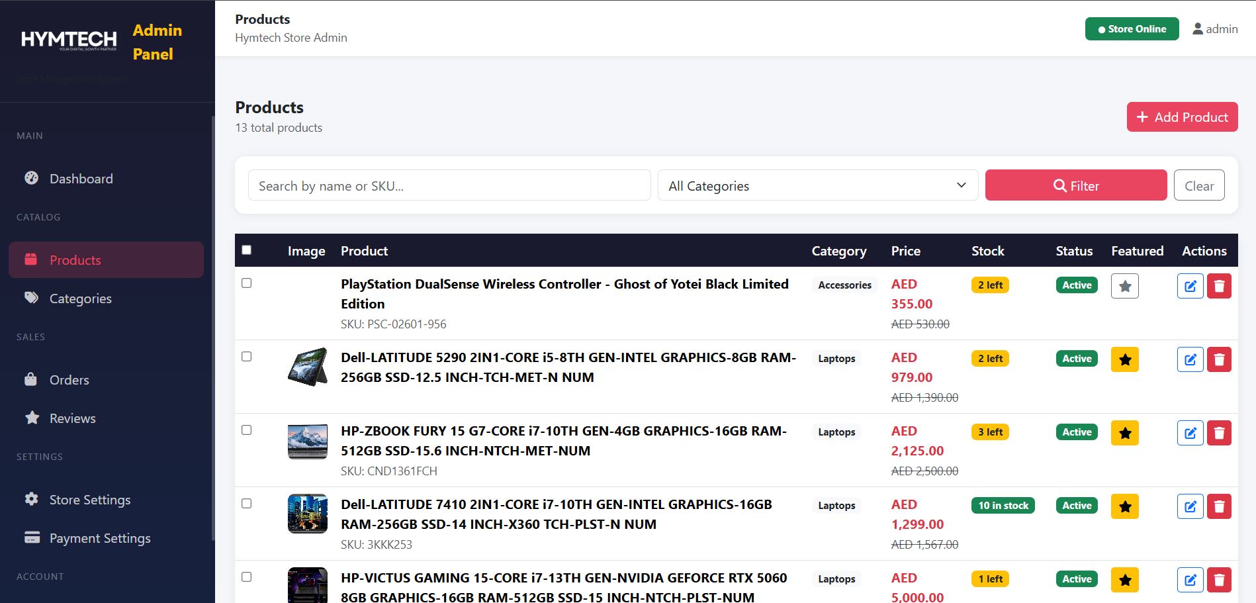Click the 10 in stock badge

point(1003,506)
